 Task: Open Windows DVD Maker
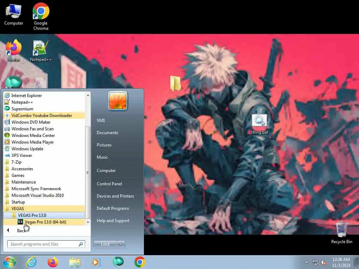pos(44,122)
